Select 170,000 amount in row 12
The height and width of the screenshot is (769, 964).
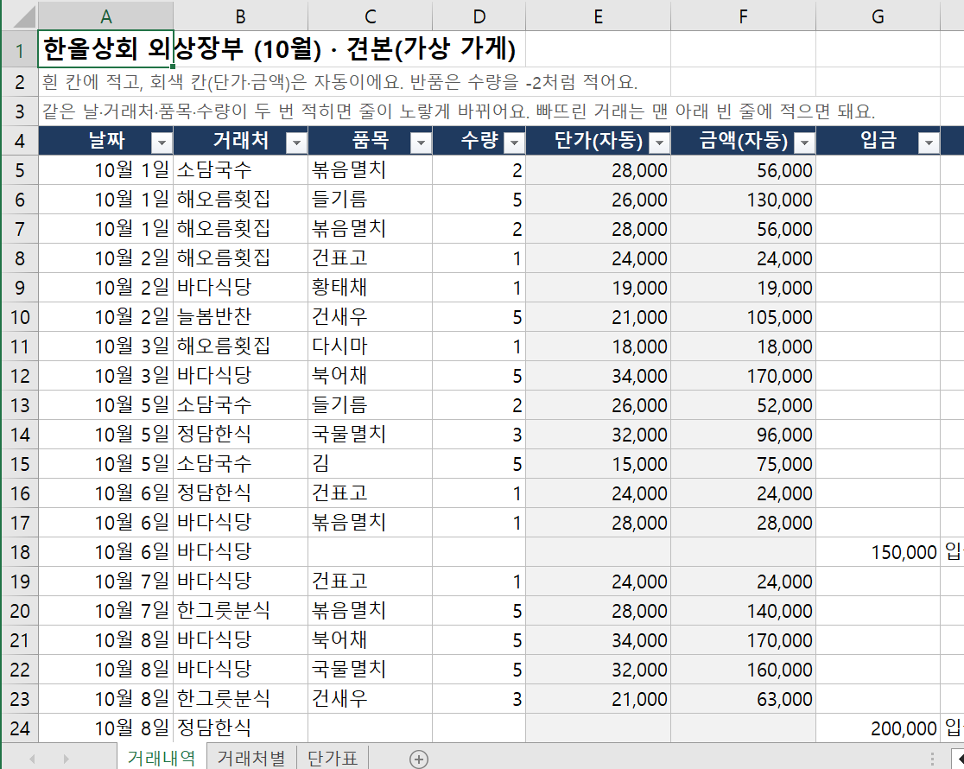pos(743,376)
